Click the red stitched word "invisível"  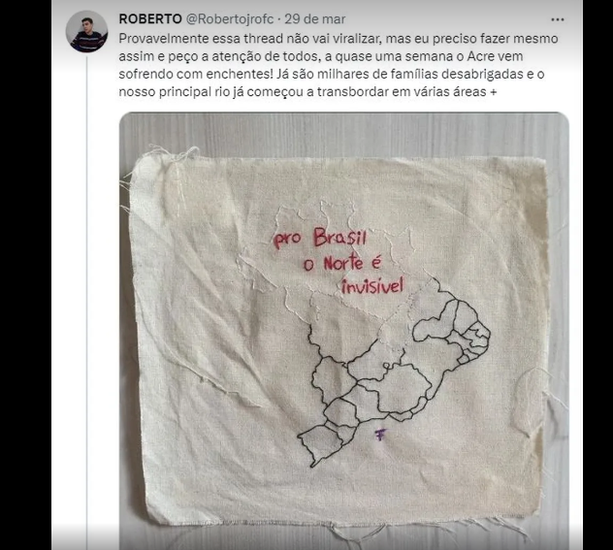tap(371, 286)
